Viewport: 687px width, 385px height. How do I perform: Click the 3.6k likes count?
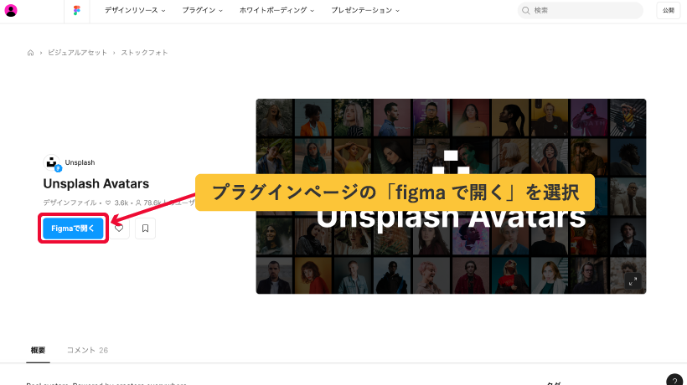(x=117, y=203)
